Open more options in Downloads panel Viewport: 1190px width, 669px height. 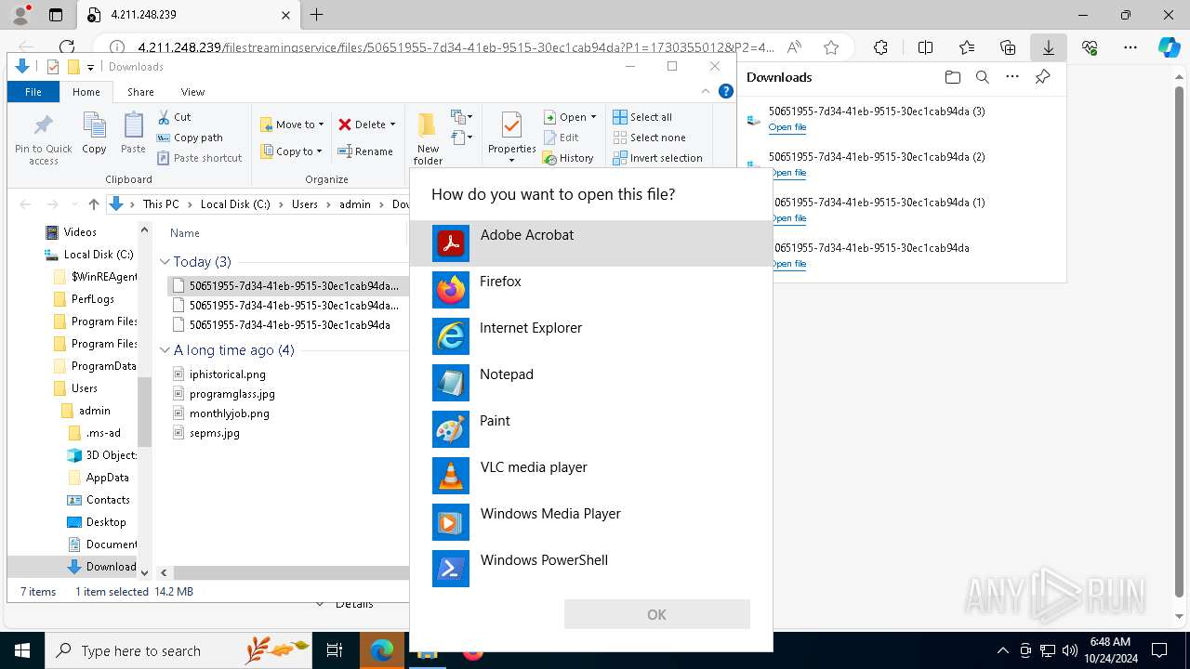pyautogui.click(x=1012, y=77)
